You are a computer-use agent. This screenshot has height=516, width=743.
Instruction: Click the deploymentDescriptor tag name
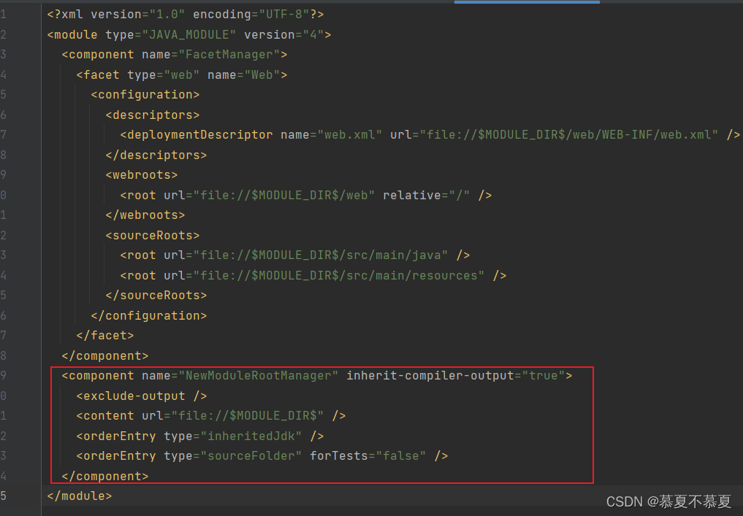(197, 135)
